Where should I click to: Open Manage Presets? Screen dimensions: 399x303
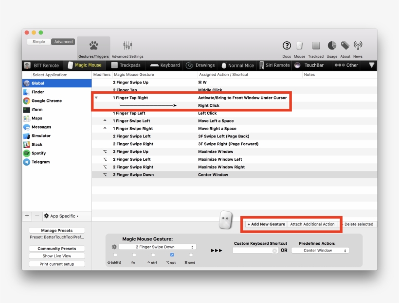(x=57, y=230)
